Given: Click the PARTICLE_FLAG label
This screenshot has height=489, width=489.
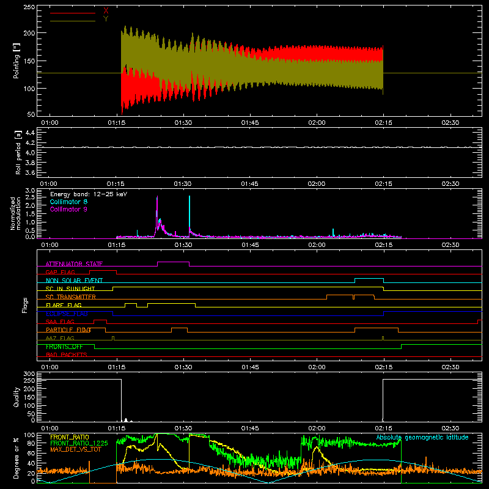Looking at the screenshot, I should tap(68, 329).
